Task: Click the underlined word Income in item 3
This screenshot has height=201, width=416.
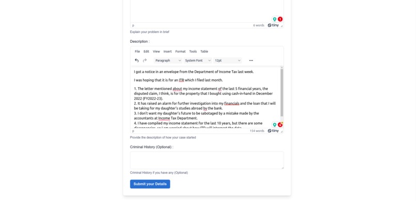Action: tap(164, 118)
